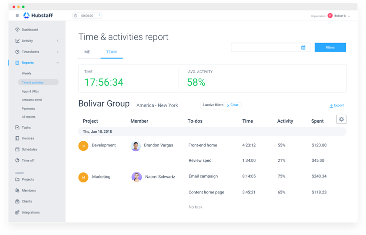The height and width of the screenshot is (235, 366).
Task: Click the organization avatar badge
Action: [x=330, y=16]
